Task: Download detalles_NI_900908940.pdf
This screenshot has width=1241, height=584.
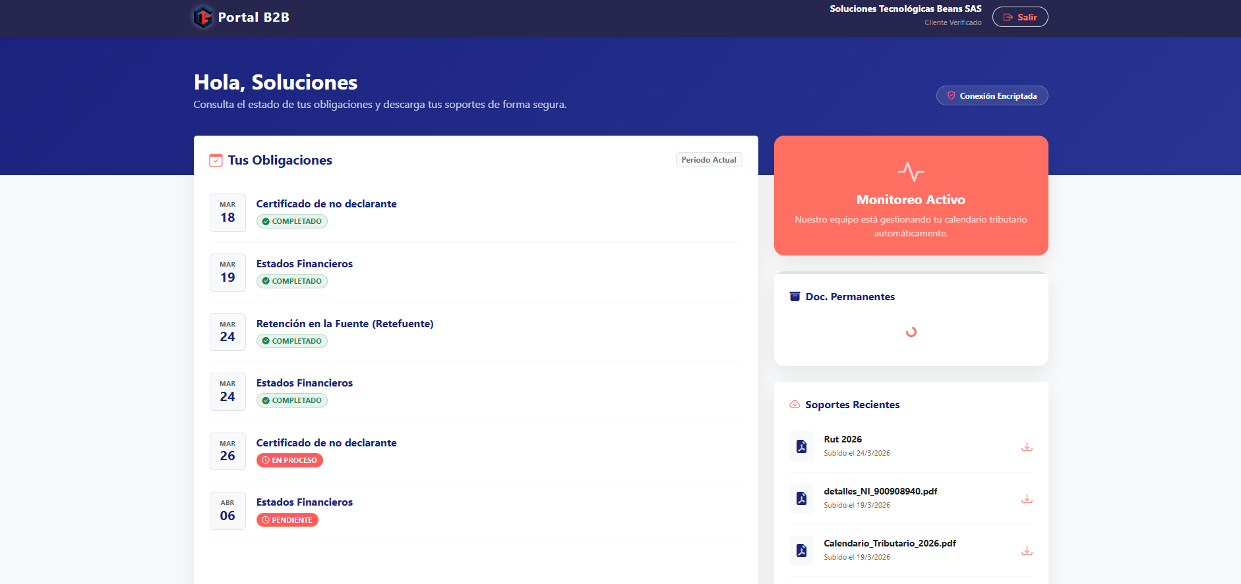Action: [1027, 498]
